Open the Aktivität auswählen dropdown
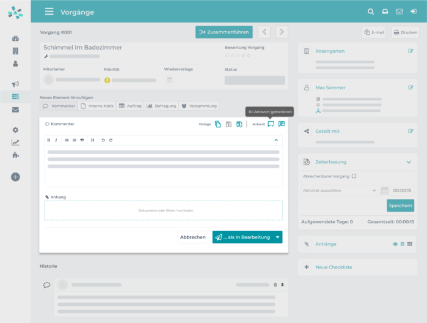This screenshot has height=323, width=427. click(339, 190)
